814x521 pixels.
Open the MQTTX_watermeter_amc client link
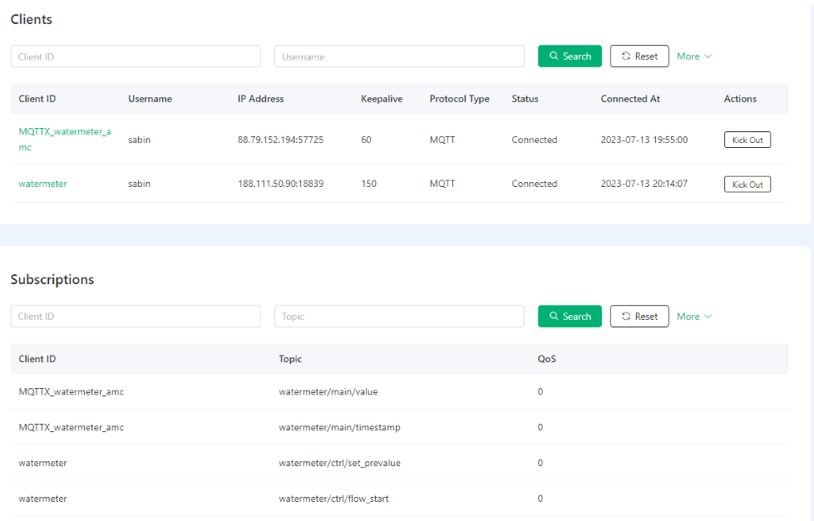point(64,131)
